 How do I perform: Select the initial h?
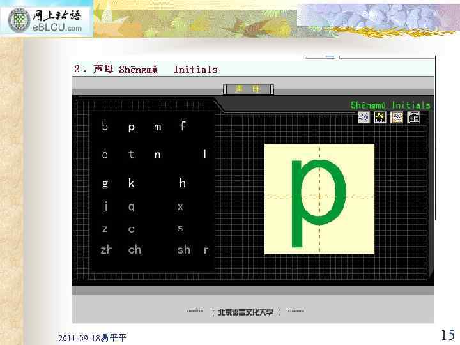[x=183, y=183]
